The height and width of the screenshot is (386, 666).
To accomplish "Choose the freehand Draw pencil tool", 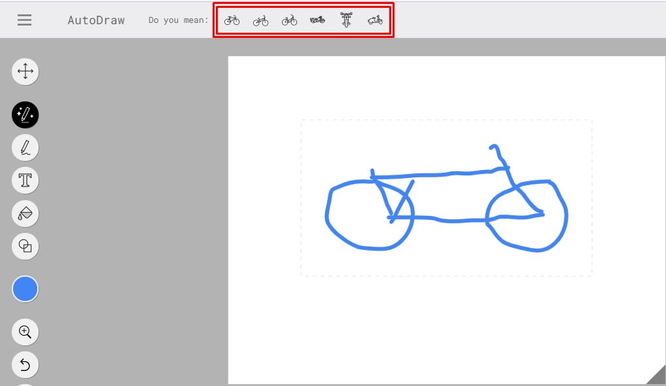I will pyautogui.click(x=25, y=147).
